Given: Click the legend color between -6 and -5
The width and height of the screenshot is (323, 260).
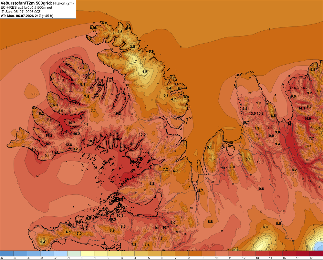Looking at the screenshot, I should coord(7,254).
